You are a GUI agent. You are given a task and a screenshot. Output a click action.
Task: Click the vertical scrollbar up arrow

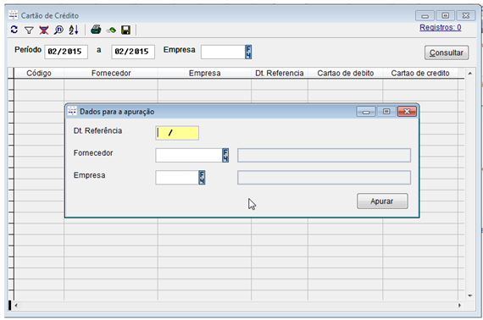click(x=470, y=74)
